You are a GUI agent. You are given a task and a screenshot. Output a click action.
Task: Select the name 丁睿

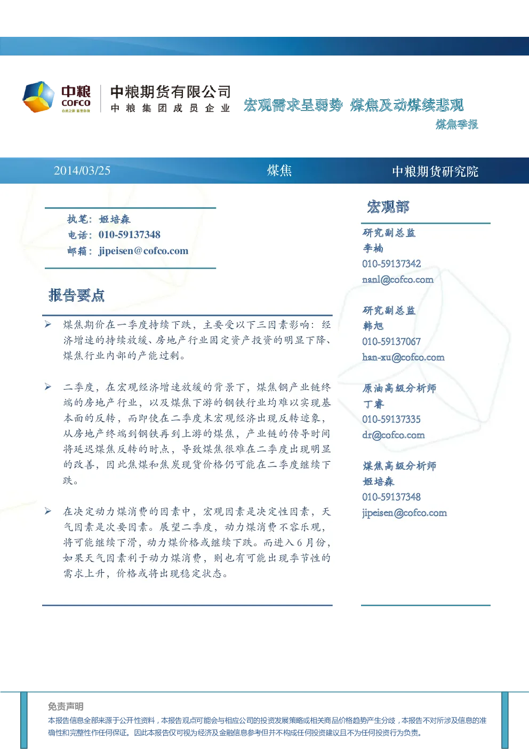pyautogui.click(x=373, y=404)
